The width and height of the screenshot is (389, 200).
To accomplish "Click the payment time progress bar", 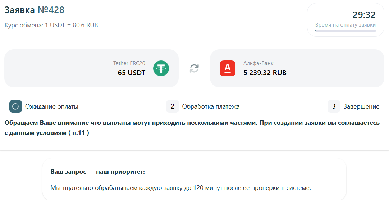I will point(345,31).
